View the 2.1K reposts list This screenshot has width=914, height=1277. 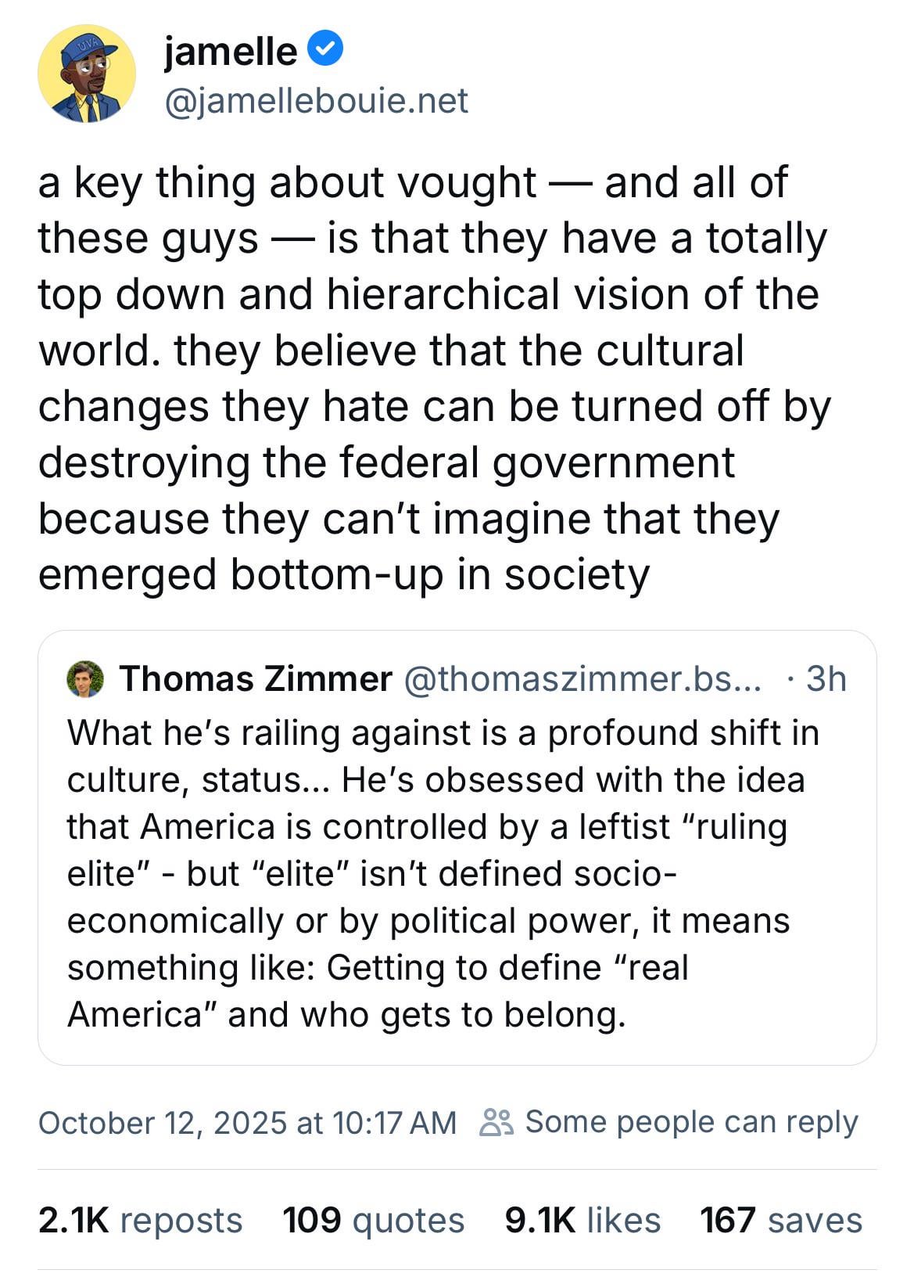[x=141, y=1220]
